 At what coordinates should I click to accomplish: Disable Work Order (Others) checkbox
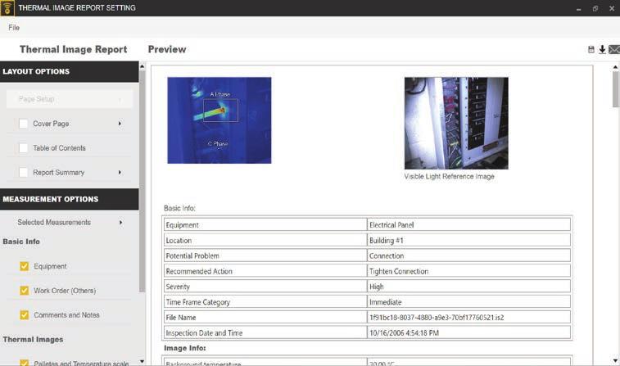(24, 291)
